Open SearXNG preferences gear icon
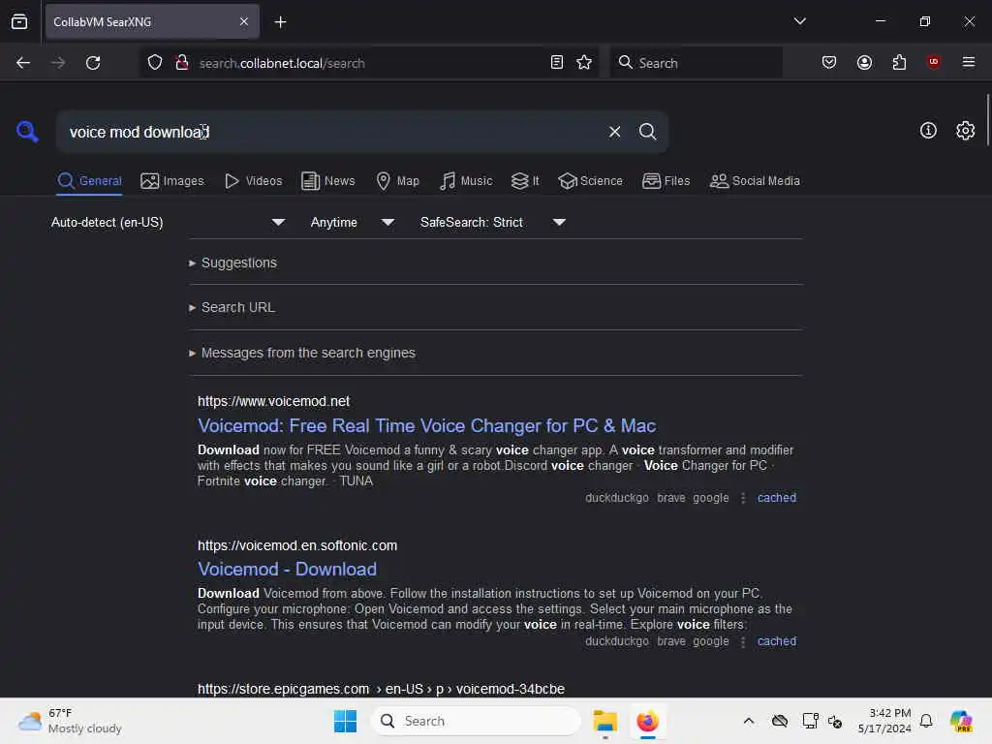 [965, 131]
